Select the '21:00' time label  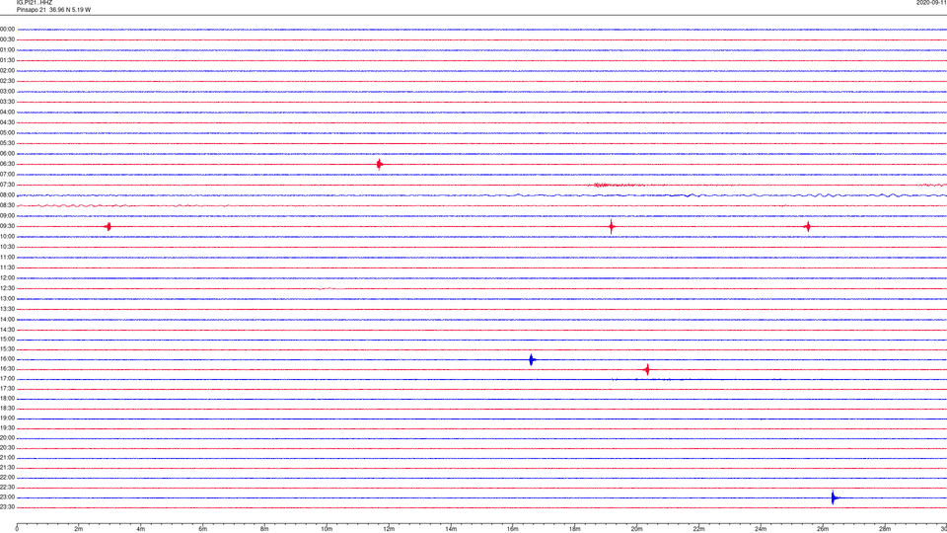(x=8, y=457)
